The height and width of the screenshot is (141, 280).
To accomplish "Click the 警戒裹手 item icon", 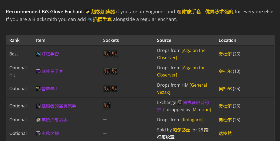I will point(38,89).
